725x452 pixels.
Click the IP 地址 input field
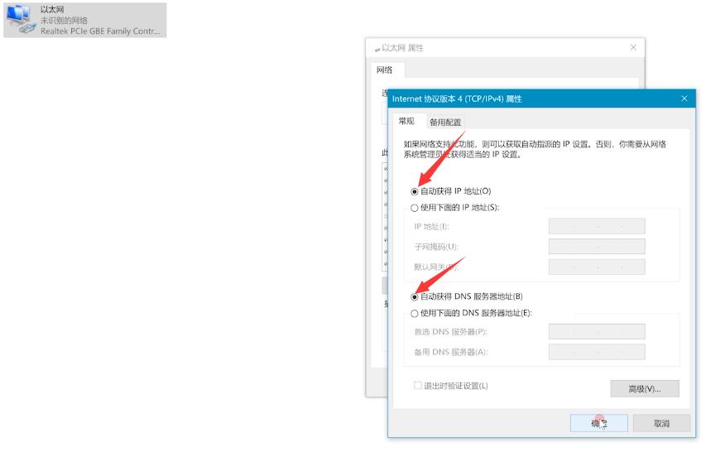(597, 226)
